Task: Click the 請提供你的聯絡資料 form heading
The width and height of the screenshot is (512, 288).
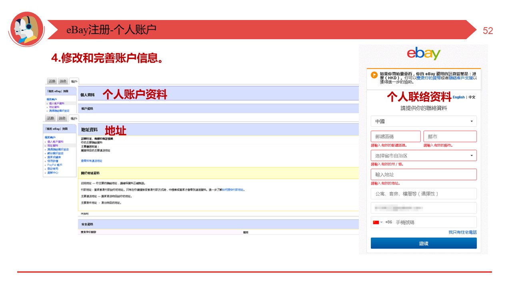Action: click(424, 108)
